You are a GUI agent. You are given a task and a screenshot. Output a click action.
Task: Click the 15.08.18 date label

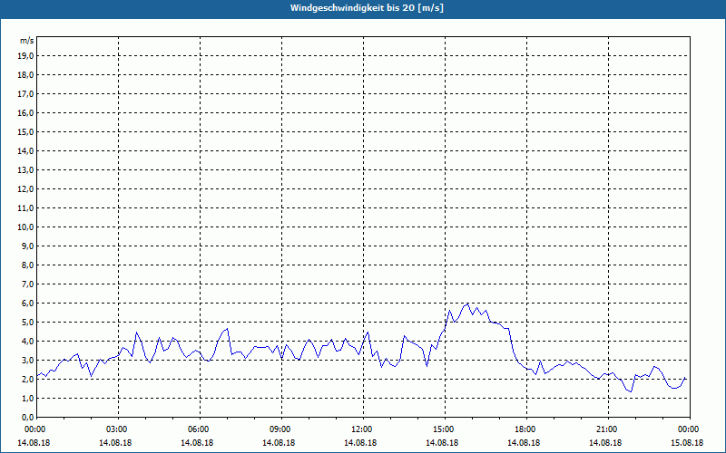tap(687, 442)
